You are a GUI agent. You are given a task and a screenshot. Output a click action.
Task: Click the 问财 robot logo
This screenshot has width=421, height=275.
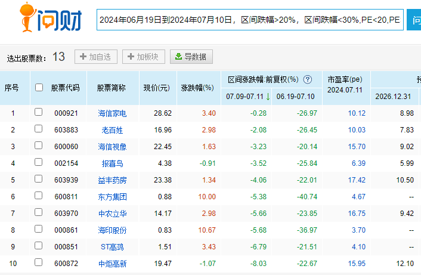[51, 17]
